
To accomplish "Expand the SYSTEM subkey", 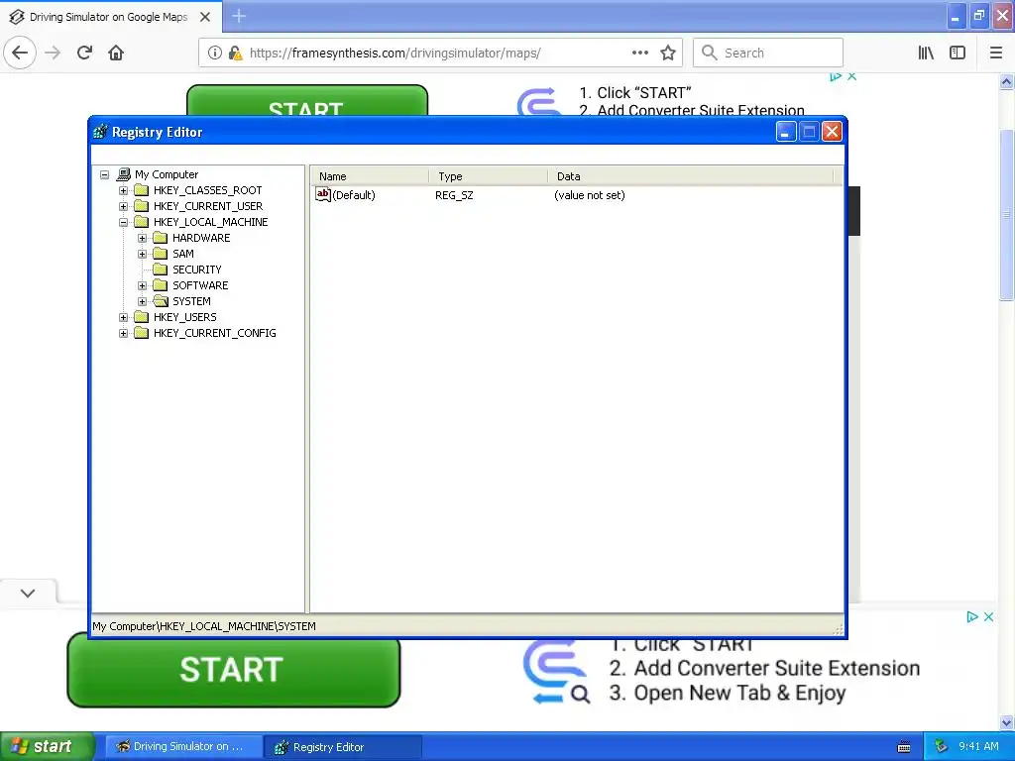I will pyautogui.click(x=143, y=301).
